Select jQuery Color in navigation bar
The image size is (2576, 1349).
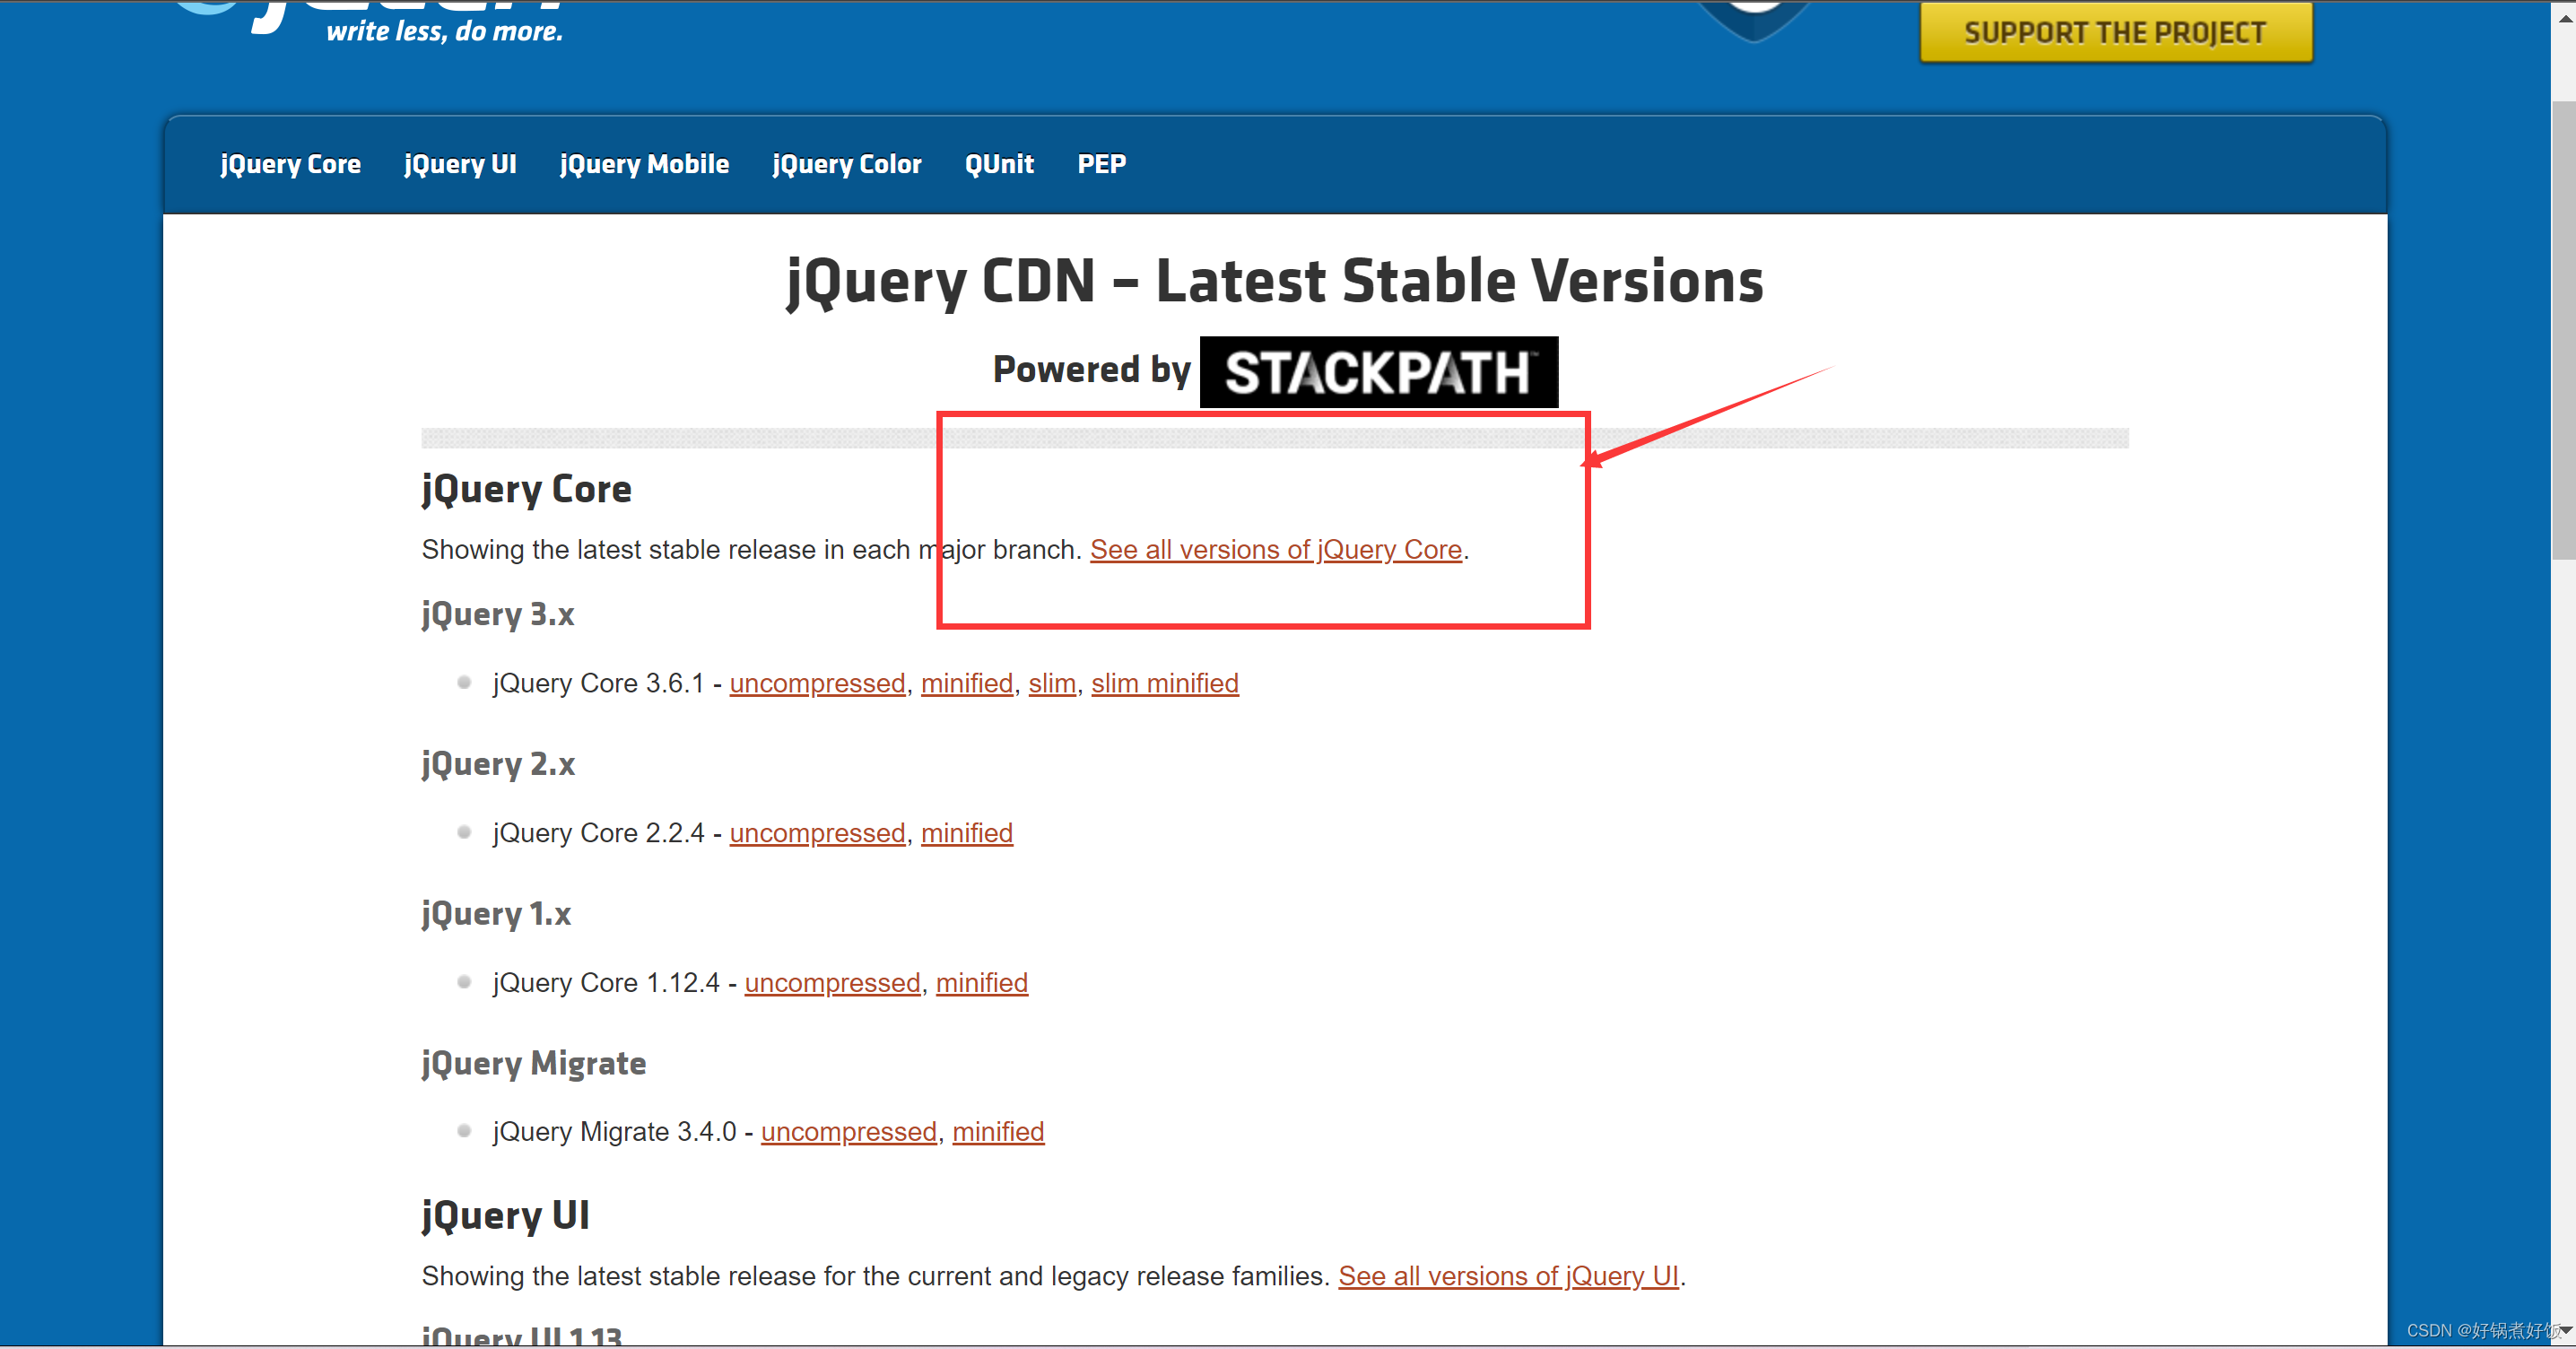coord(846,164)
